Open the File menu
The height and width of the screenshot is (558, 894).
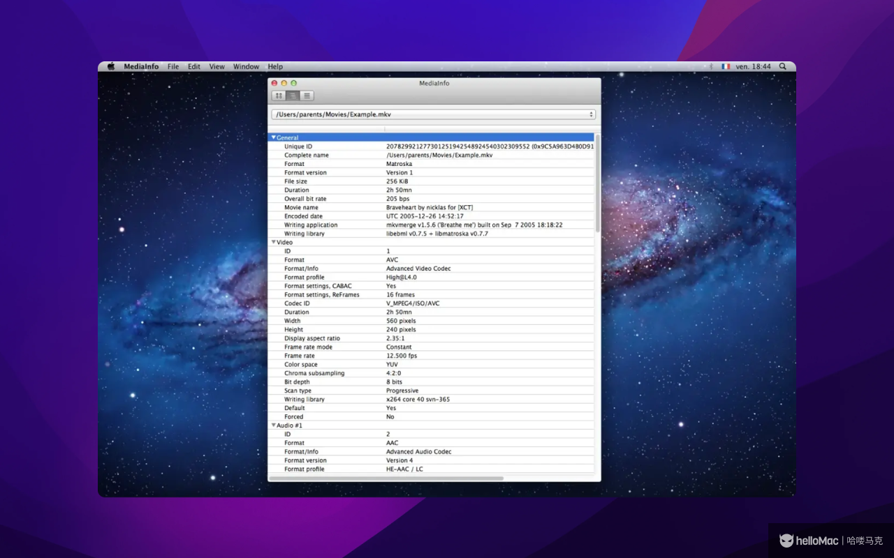pos(173,66)
